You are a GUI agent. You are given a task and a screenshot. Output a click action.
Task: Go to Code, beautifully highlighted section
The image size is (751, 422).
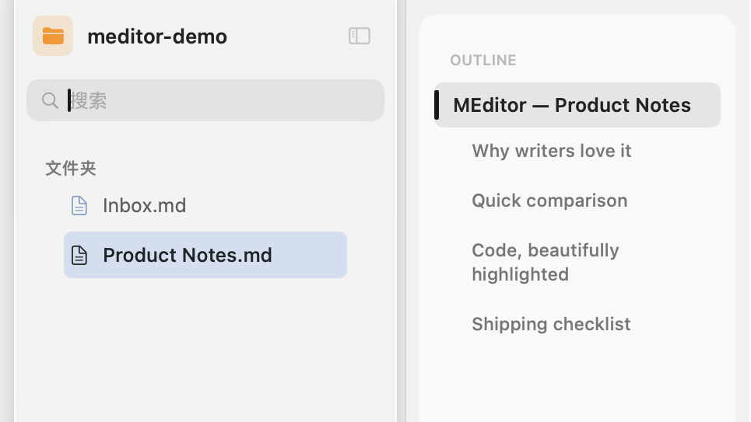[546, 262]
